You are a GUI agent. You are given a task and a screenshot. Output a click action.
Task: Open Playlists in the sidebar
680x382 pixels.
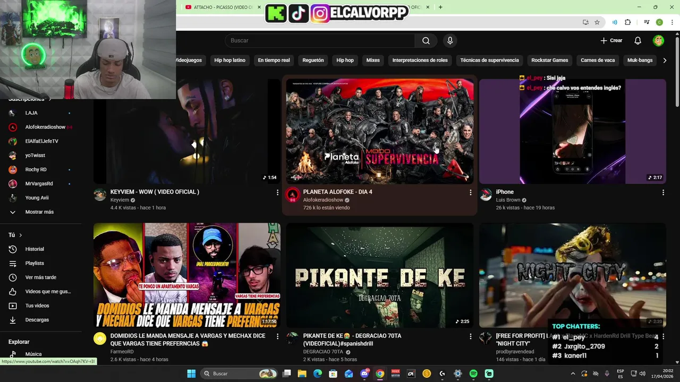coord(35,263)
